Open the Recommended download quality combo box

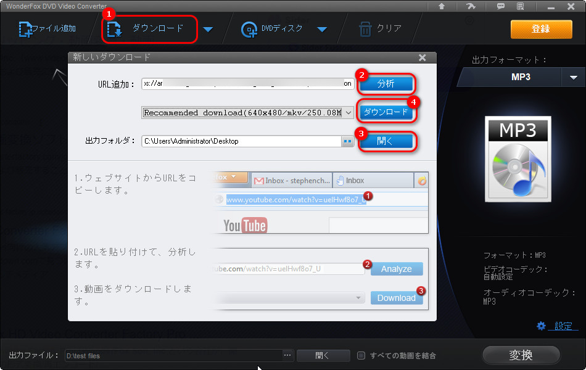tap(247, 113)
